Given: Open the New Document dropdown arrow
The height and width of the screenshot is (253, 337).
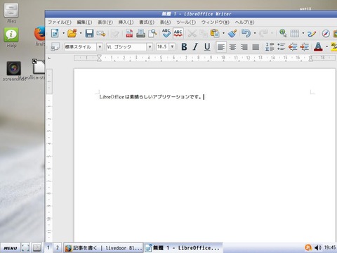Looking at the screenshot, I should [x=63, y=33].
